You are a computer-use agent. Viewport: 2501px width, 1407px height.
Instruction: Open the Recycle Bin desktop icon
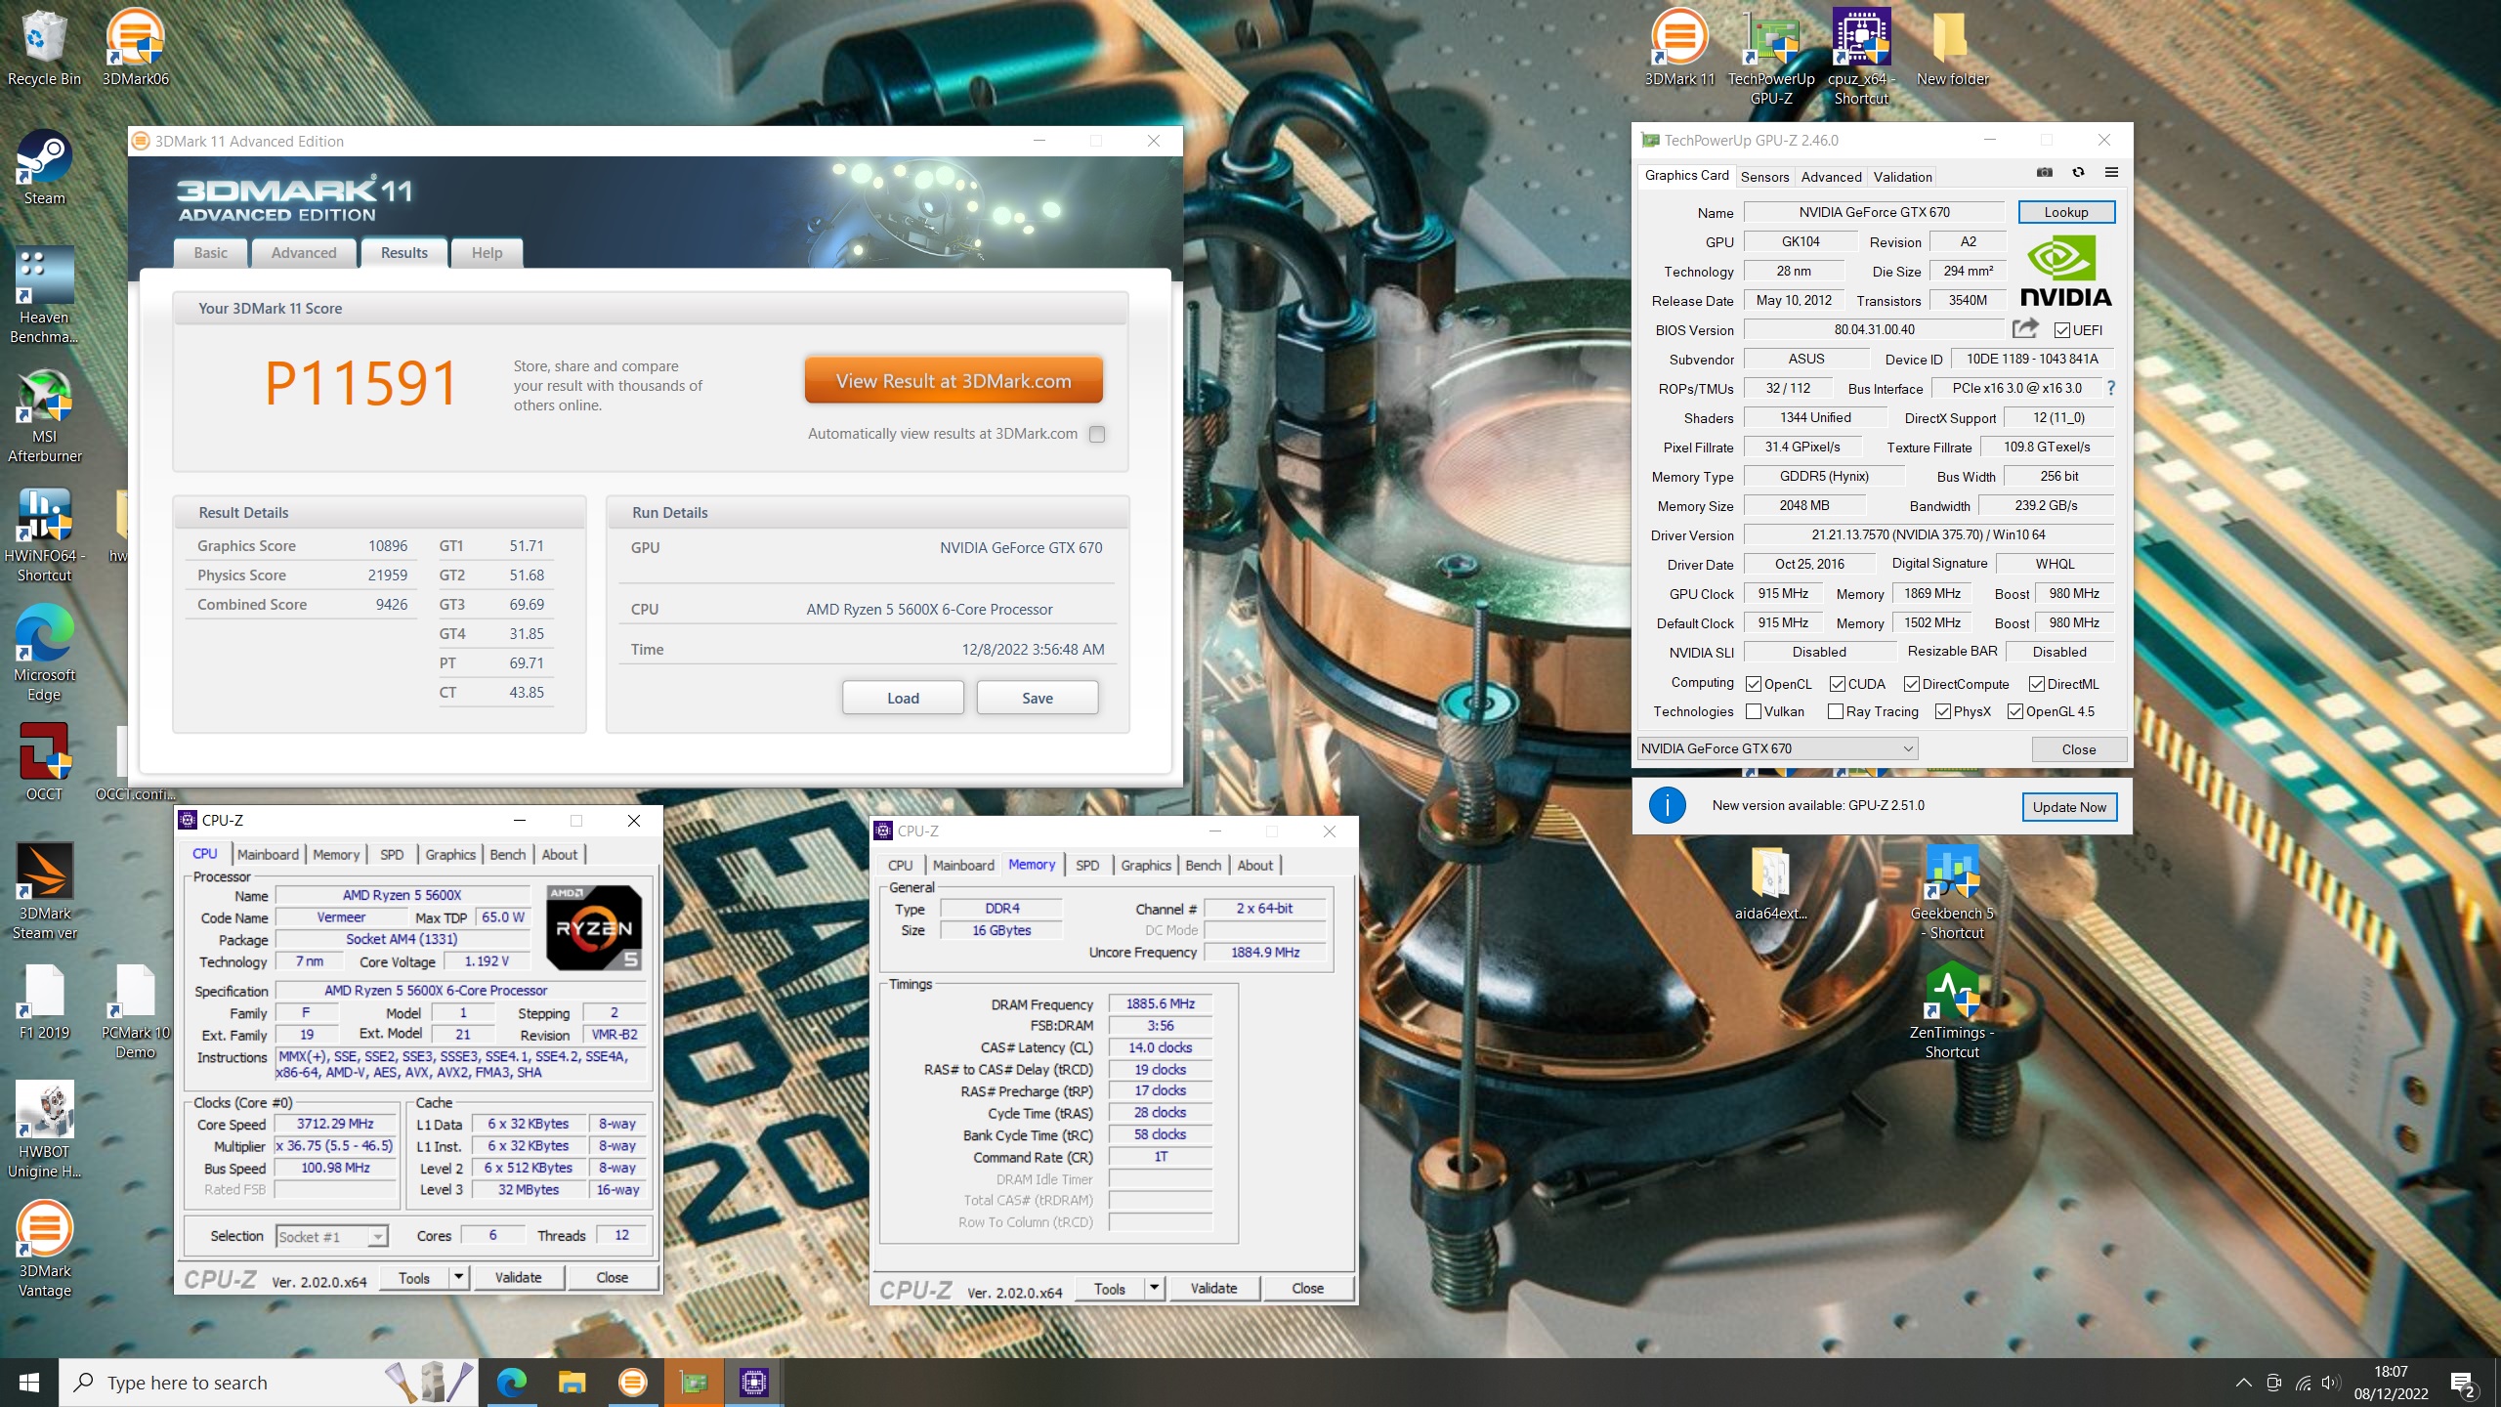(x=44, y=49)
